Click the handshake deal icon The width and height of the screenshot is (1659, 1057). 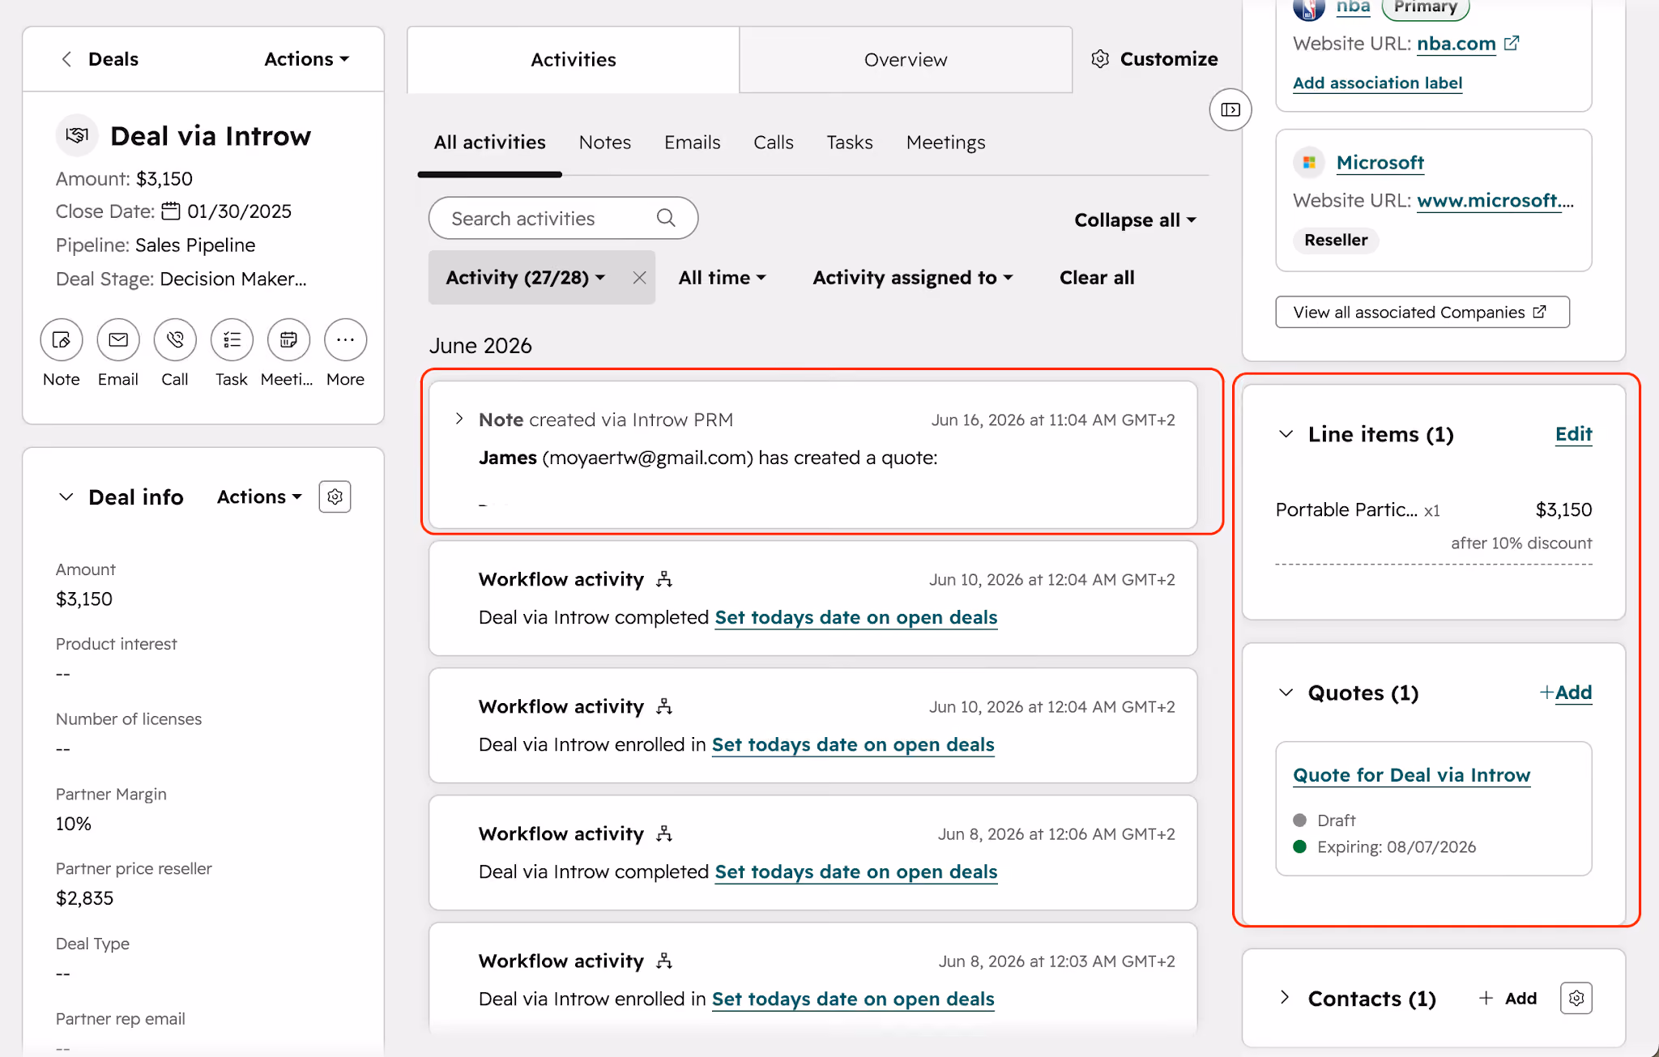coord(77,135)
